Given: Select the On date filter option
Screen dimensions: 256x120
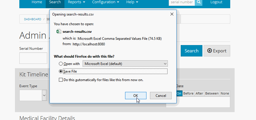Looking at the screenshot, I should click(x=179, y=93).
